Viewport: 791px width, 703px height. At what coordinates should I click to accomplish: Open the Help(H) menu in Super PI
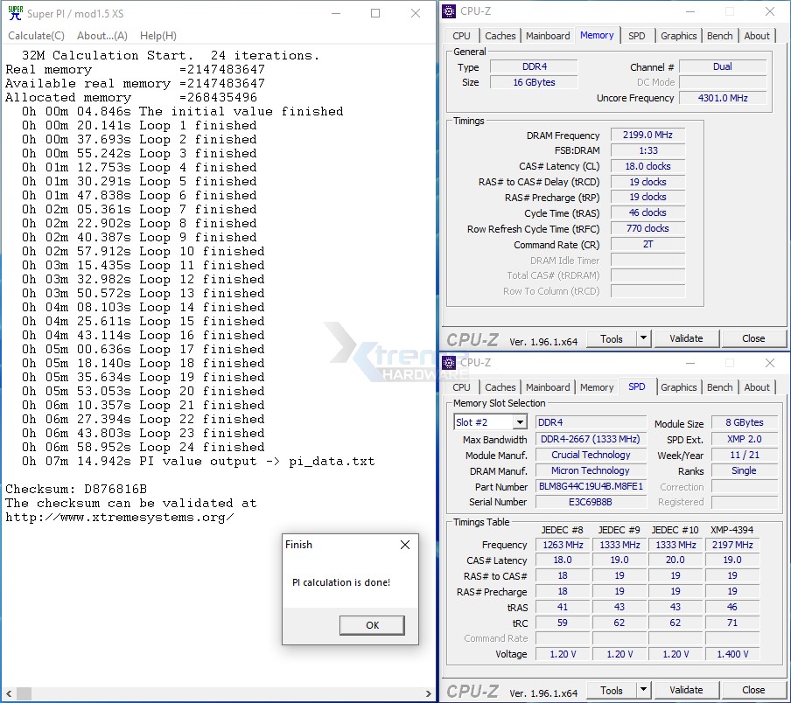157,36
